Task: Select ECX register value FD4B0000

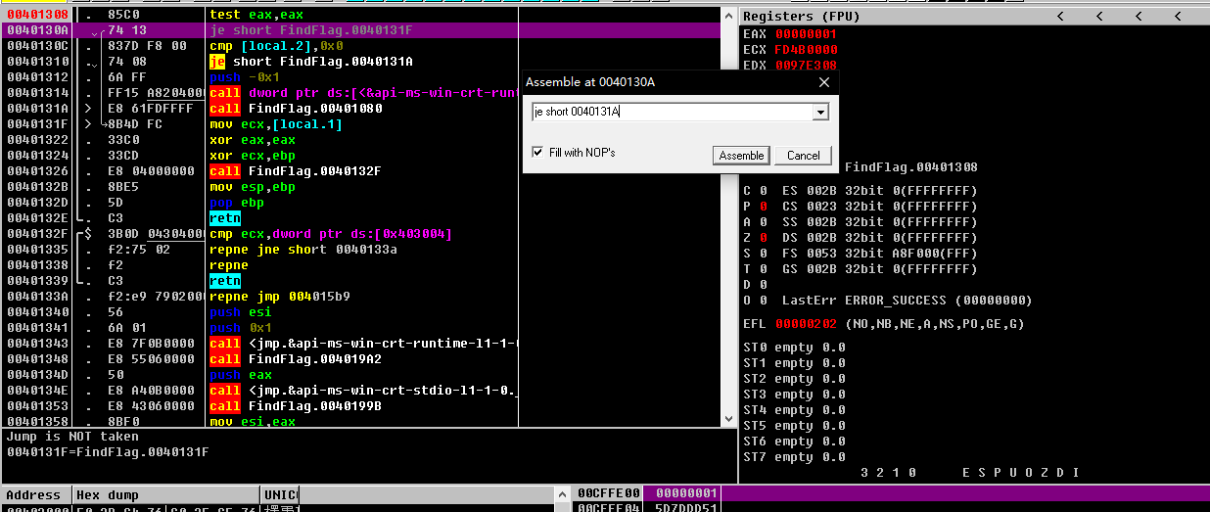Action: 807,50
